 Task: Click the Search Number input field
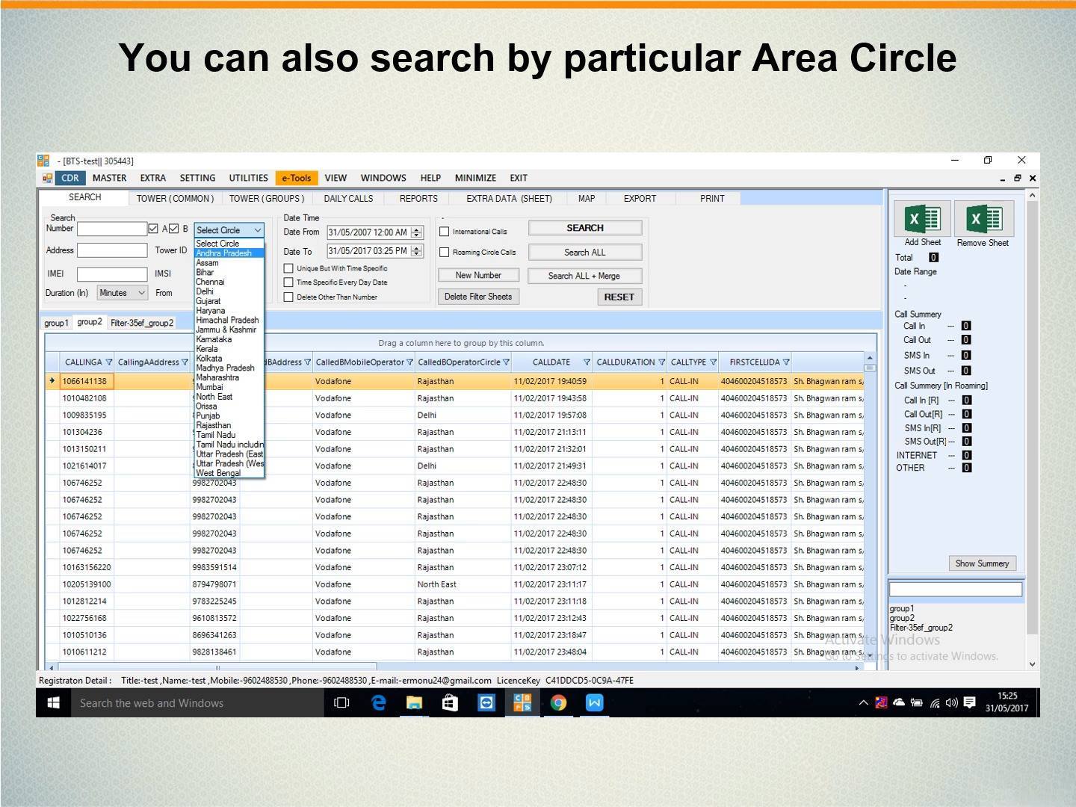[112, 229]
